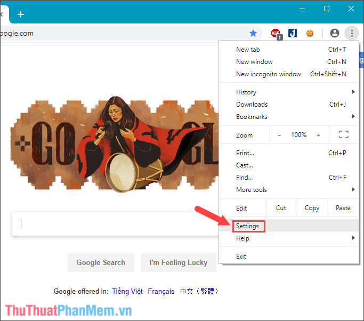This screenshot has width=364, height=321.
Task: Expand the Bookmarks submenu
Action: tap(289, 117)
